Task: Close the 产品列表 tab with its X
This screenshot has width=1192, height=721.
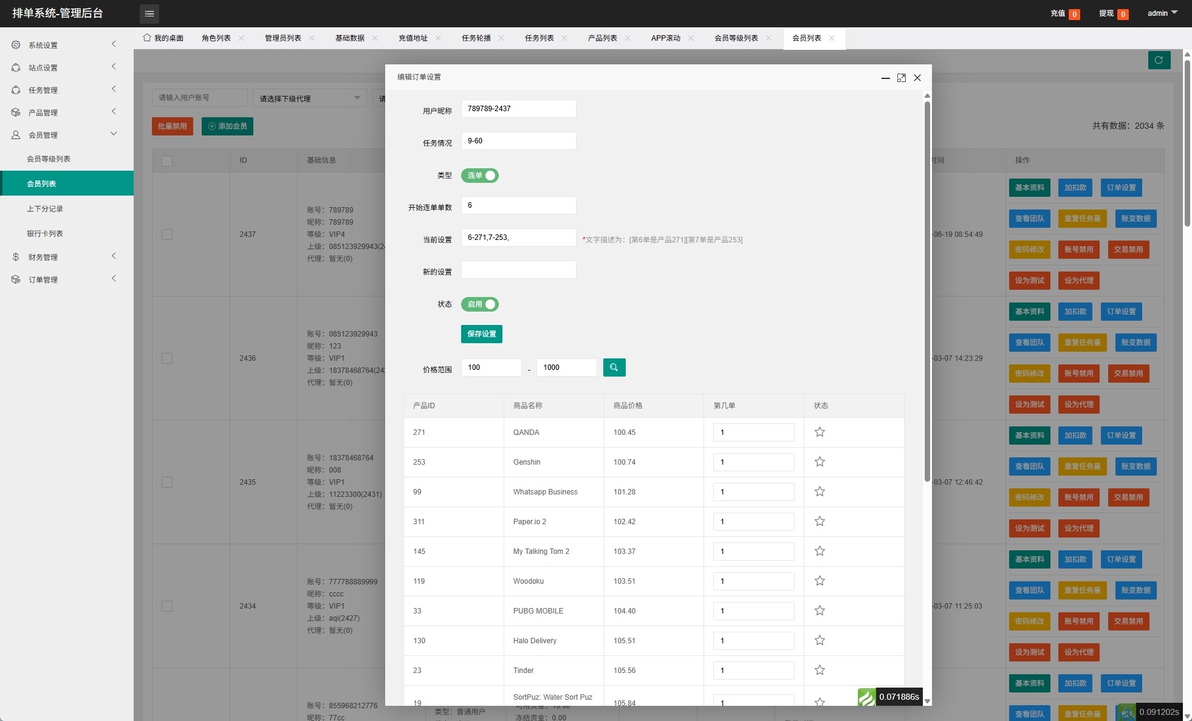Action: point(628,38)
